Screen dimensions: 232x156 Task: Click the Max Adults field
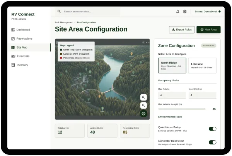point(172,95)
